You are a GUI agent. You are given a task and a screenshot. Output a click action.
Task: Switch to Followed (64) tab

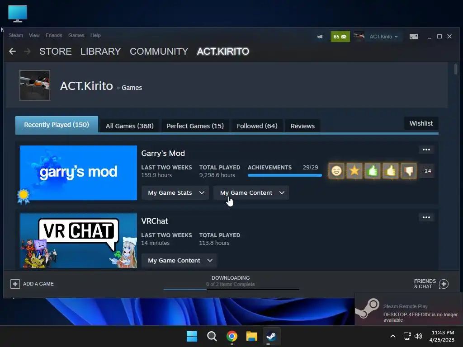257,126
